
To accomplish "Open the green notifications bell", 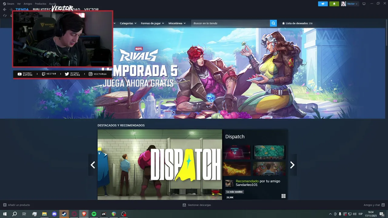I will pos(334,4).
